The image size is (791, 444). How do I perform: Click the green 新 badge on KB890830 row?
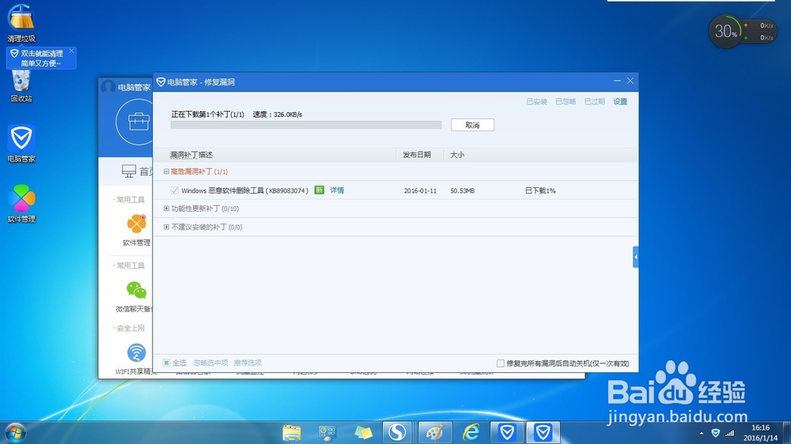click(x=319, y=190)
